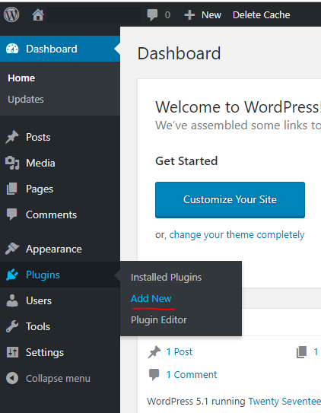The height and width of the screenshot is (413, 321).
Task: Click Collapse menu text
Action: [58, 379]
